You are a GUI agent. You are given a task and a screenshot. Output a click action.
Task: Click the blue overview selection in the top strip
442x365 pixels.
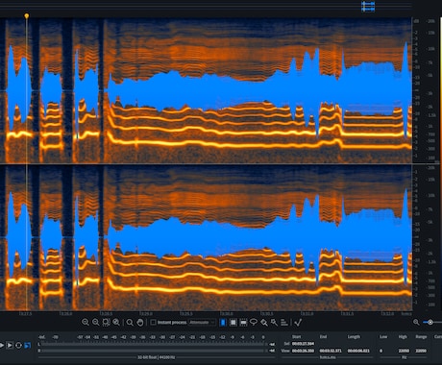(x=368, y=7)
